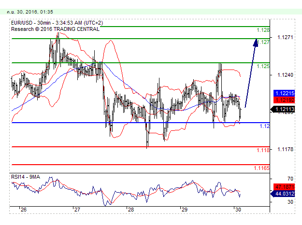Click the 1.128 resistance level label
The width and height of the screenshot is (302, 225).
[x=263, y=30]
